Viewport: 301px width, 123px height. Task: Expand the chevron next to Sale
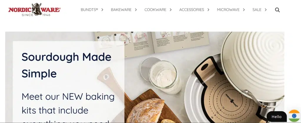pos(266,10)
